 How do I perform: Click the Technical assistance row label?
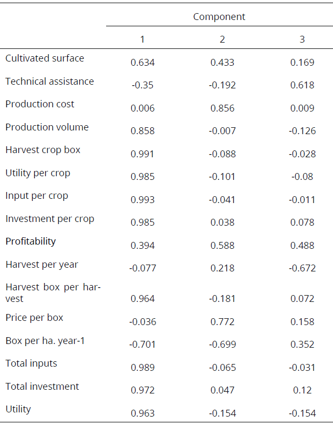49,82
